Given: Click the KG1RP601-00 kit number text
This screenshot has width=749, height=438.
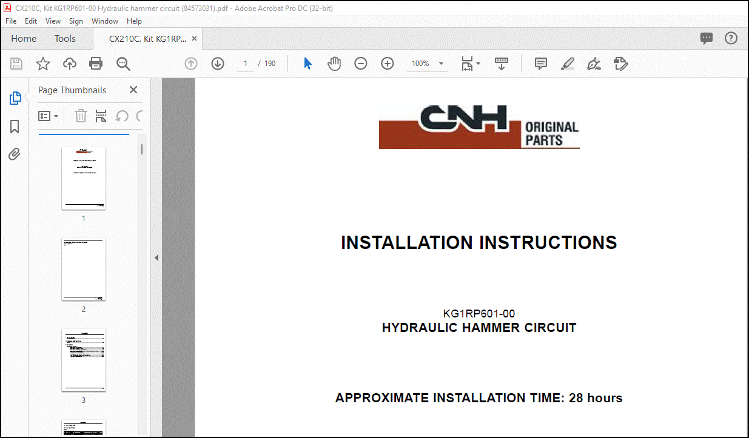Looking at the screenshot, I should [x=479, y=314].
